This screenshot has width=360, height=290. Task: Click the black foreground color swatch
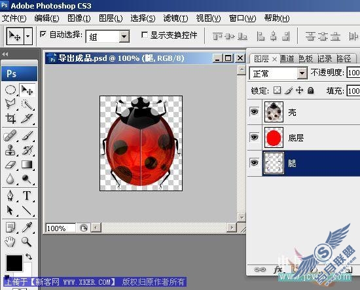(14, 263)
